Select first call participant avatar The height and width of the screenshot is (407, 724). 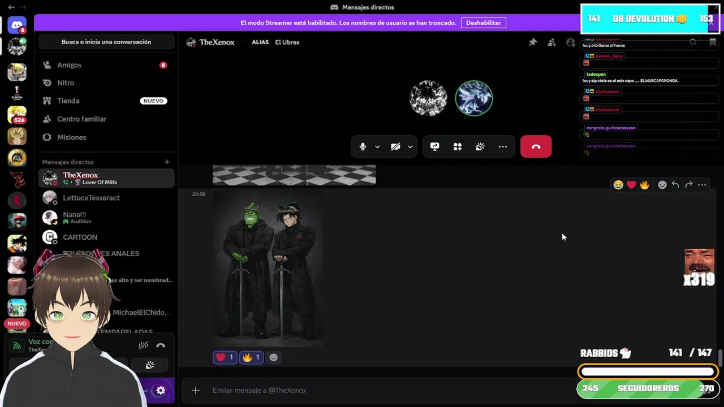click(428, 98)
